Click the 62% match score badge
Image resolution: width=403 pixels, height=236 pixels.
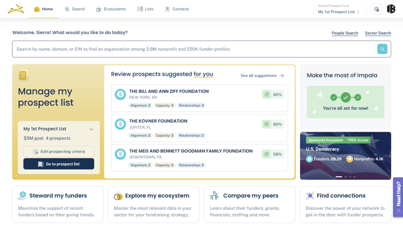[274, 94]
